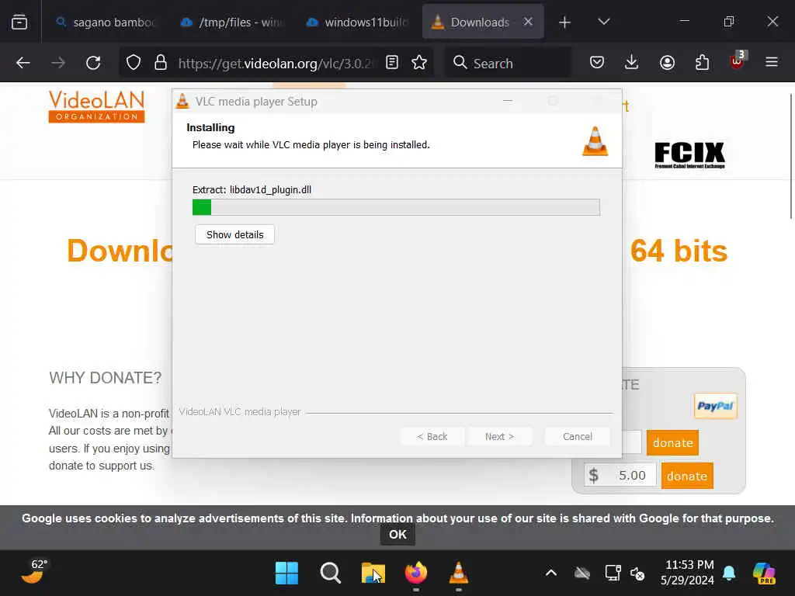Show hidden system tray icons chevron

point(551,573)
